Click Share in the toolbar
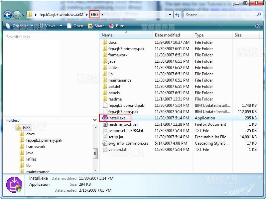This screenshot has width=266, height=199. (96, 26)
